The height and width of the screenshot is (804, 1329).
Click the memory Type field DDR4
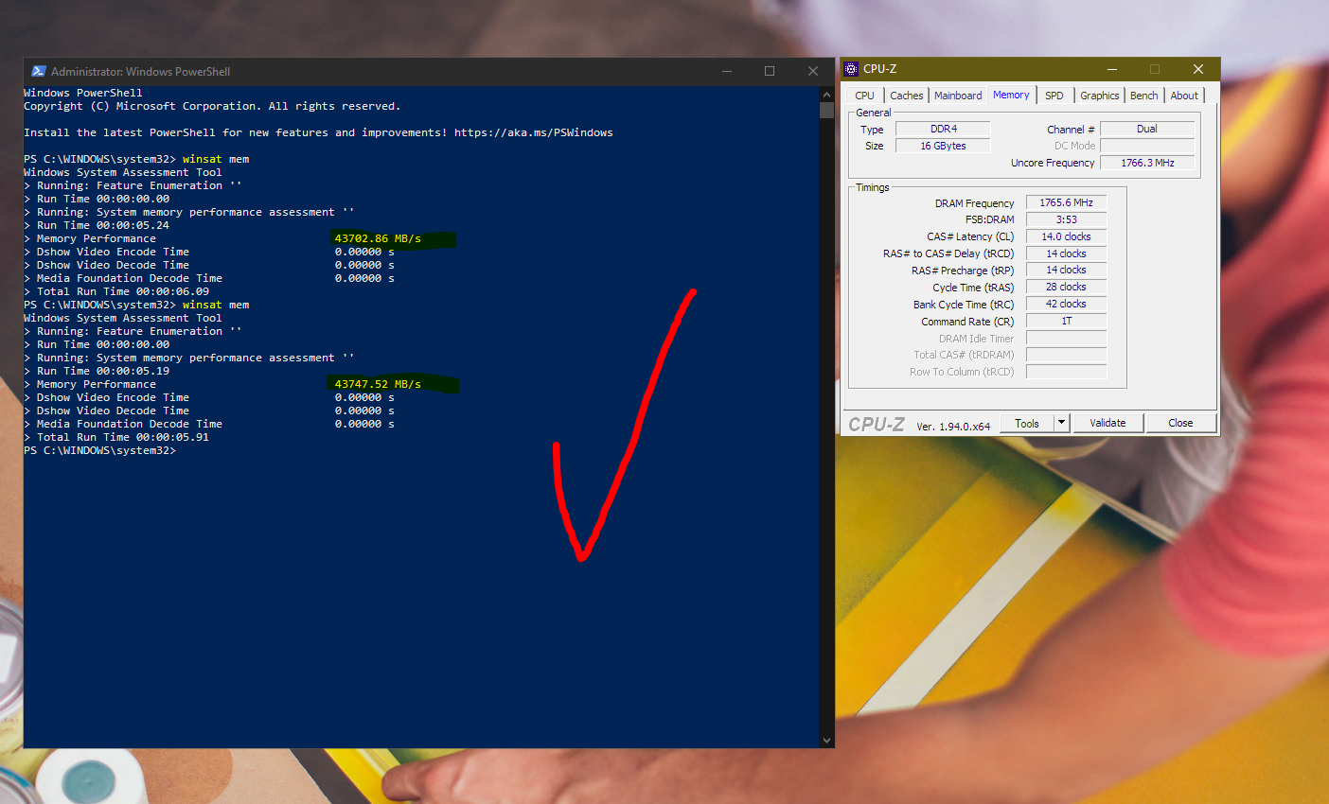click(943, 129)
